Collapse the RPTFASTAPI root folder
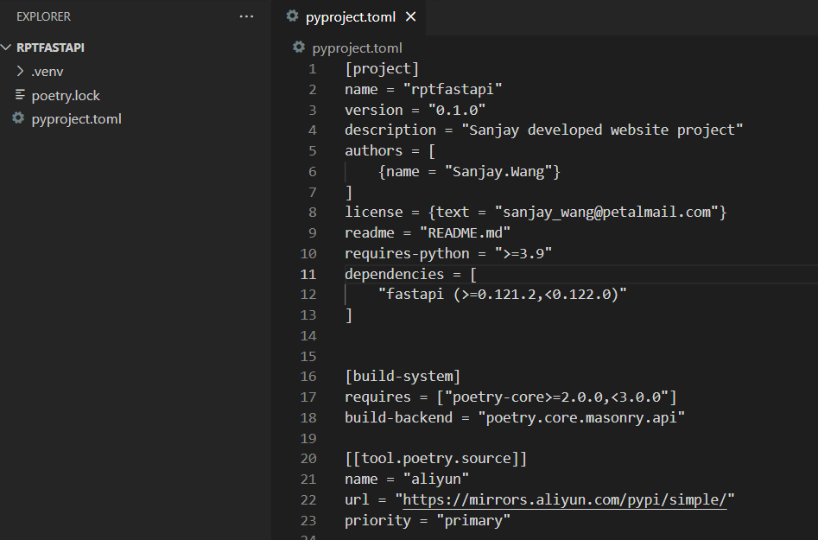Image resolution: width=818 pixels, height=540 pixels. (6, 48)
